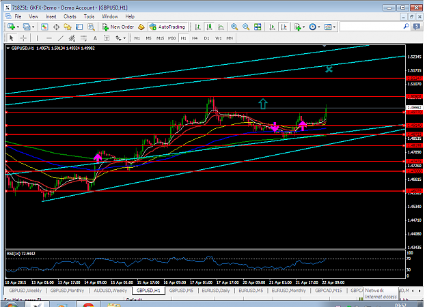Select the arrow cursor tool
Image resolution: width=427 pixels, height=307 pixels.
(11, 38)
